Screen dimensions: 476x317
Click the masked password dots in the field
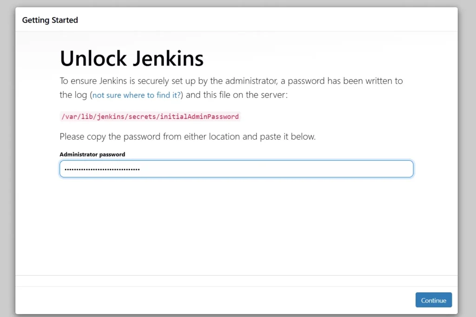click(102, 169)
